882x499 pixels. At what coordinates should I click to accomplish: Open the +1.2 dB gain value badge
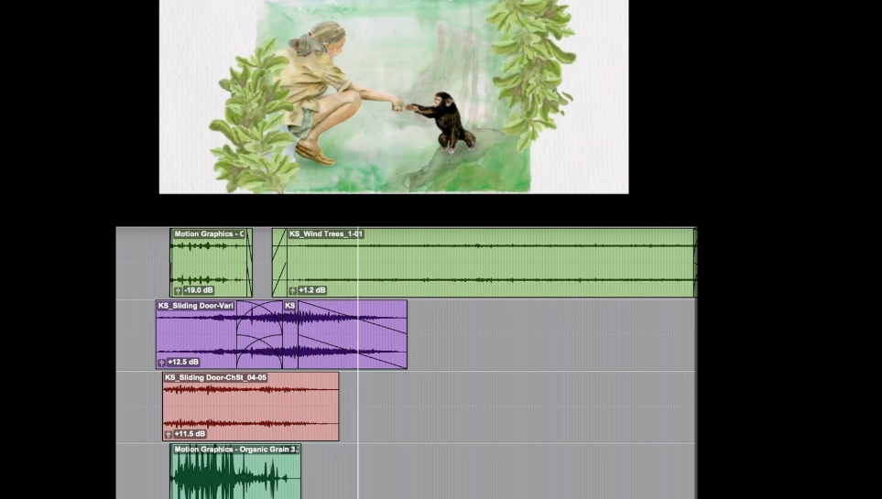(x=312, y=290)
